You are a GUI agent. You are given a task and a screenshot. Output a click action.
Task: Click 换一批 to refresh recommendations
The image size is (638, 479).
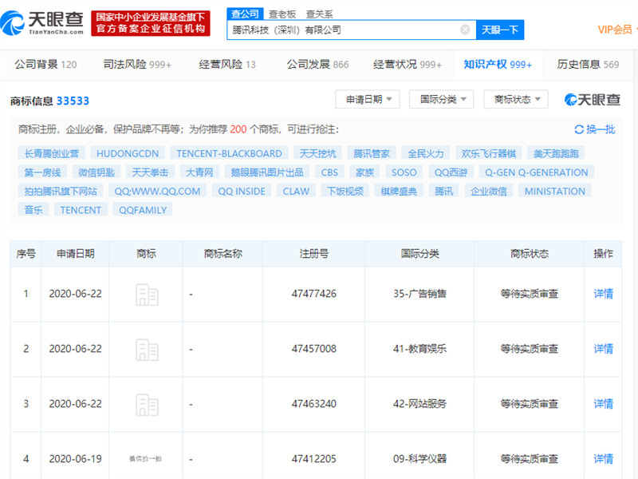click(601, 129)
